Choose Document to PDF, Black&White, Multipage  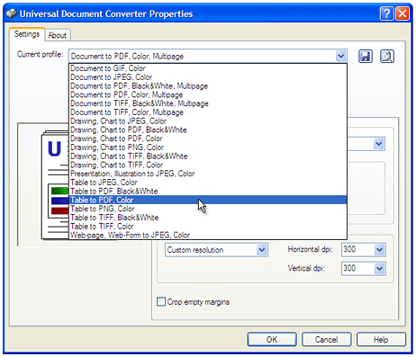(x=208, y=86)
